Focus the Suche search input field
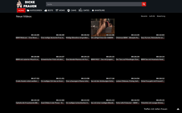Screen dimensions: 182x113 point(94,4)
